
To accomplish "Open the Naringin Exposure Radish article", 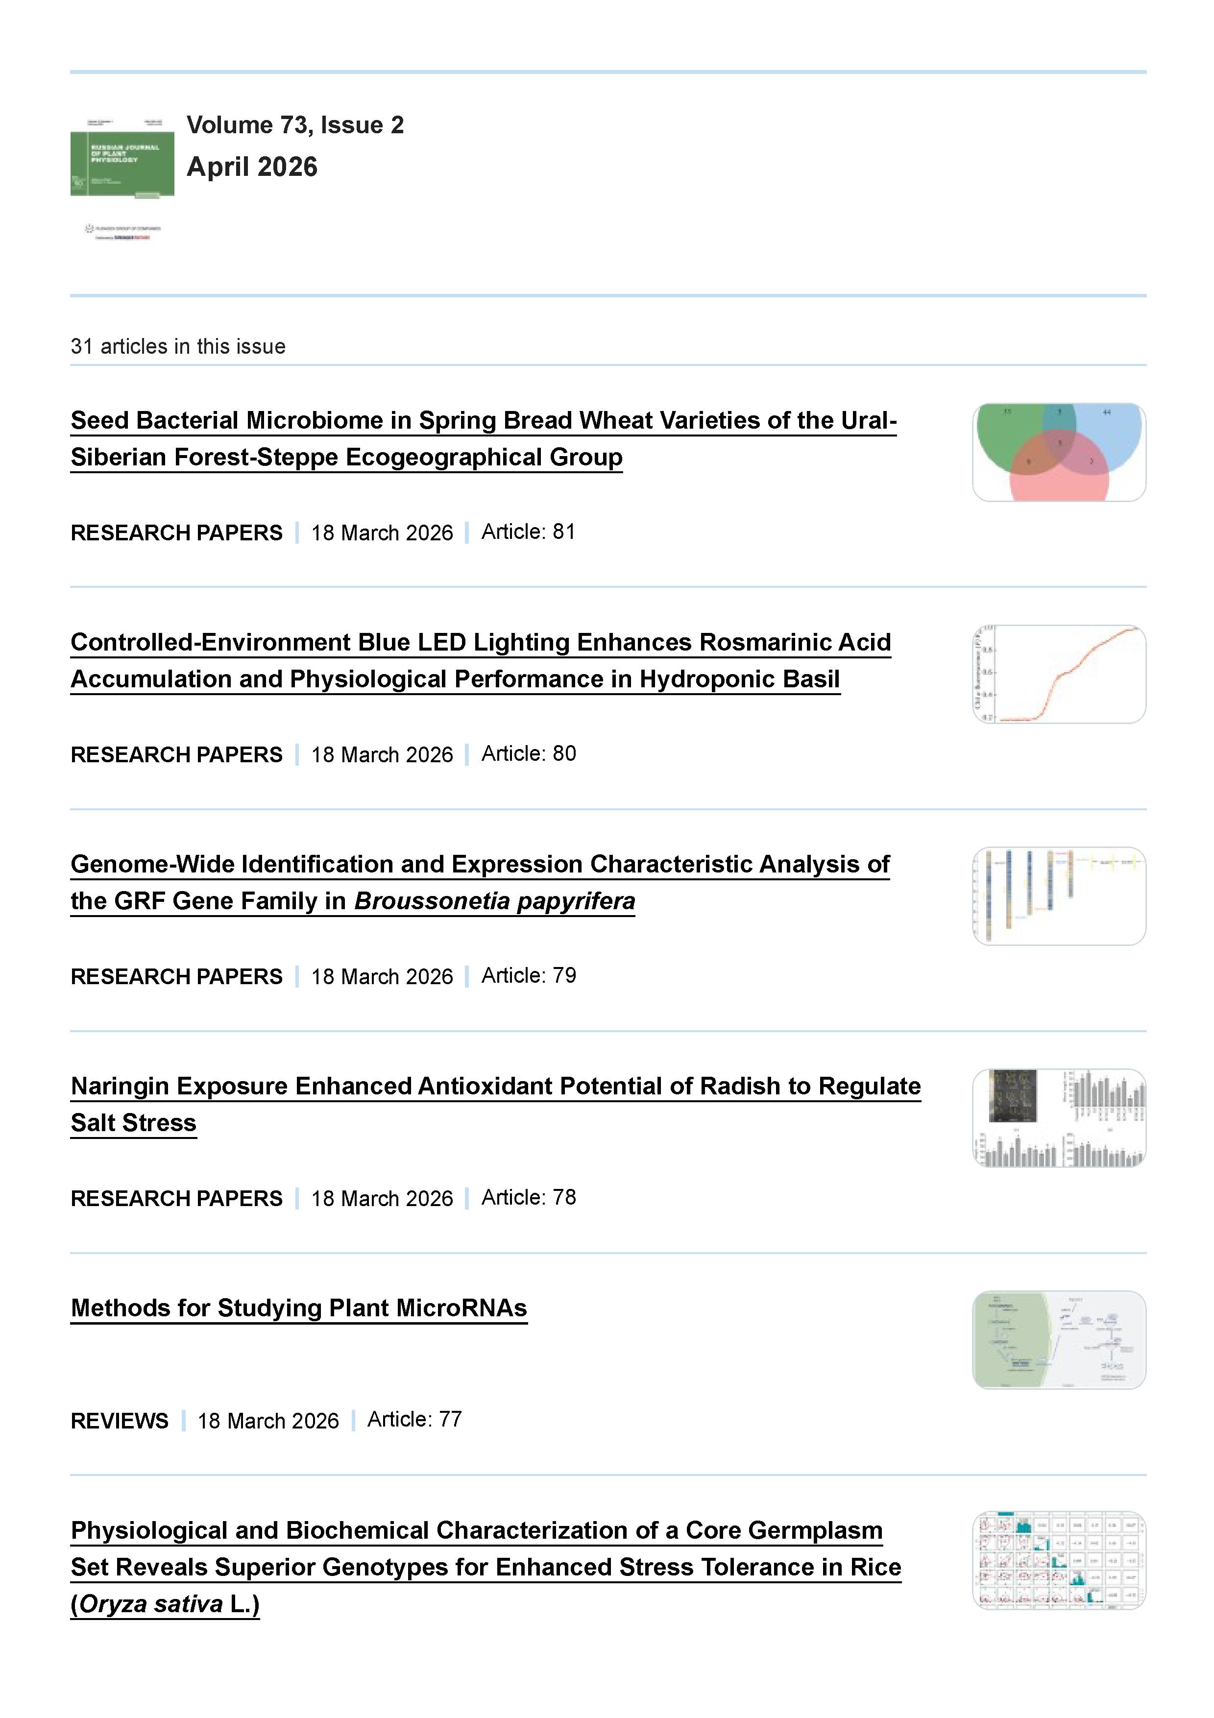I will click(x=495, y=1104).
